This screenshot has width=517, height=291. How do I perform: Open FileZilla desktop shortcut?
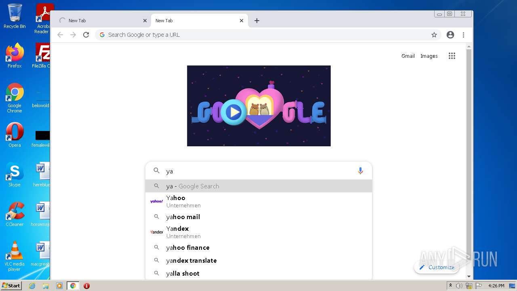click(x=42, y=55)
